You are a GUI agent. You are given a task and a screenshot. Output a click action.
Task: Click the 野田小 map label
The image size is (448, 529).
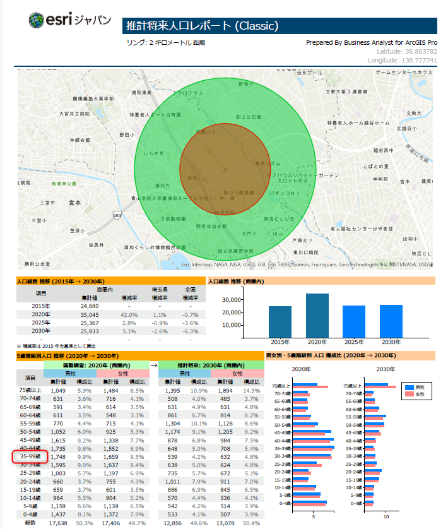point(127,135)
